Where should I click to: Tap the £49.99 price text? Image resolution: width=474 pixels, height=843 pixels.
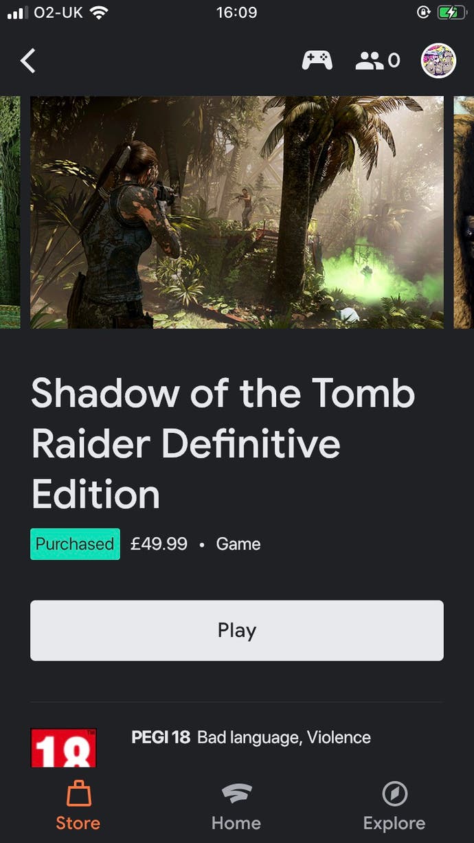click(x=159, y=544)
